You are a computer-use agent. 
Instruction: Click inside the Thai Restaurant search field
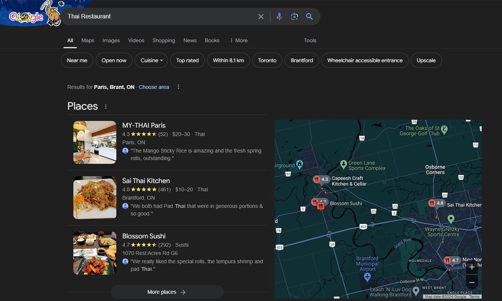(158, 17)
